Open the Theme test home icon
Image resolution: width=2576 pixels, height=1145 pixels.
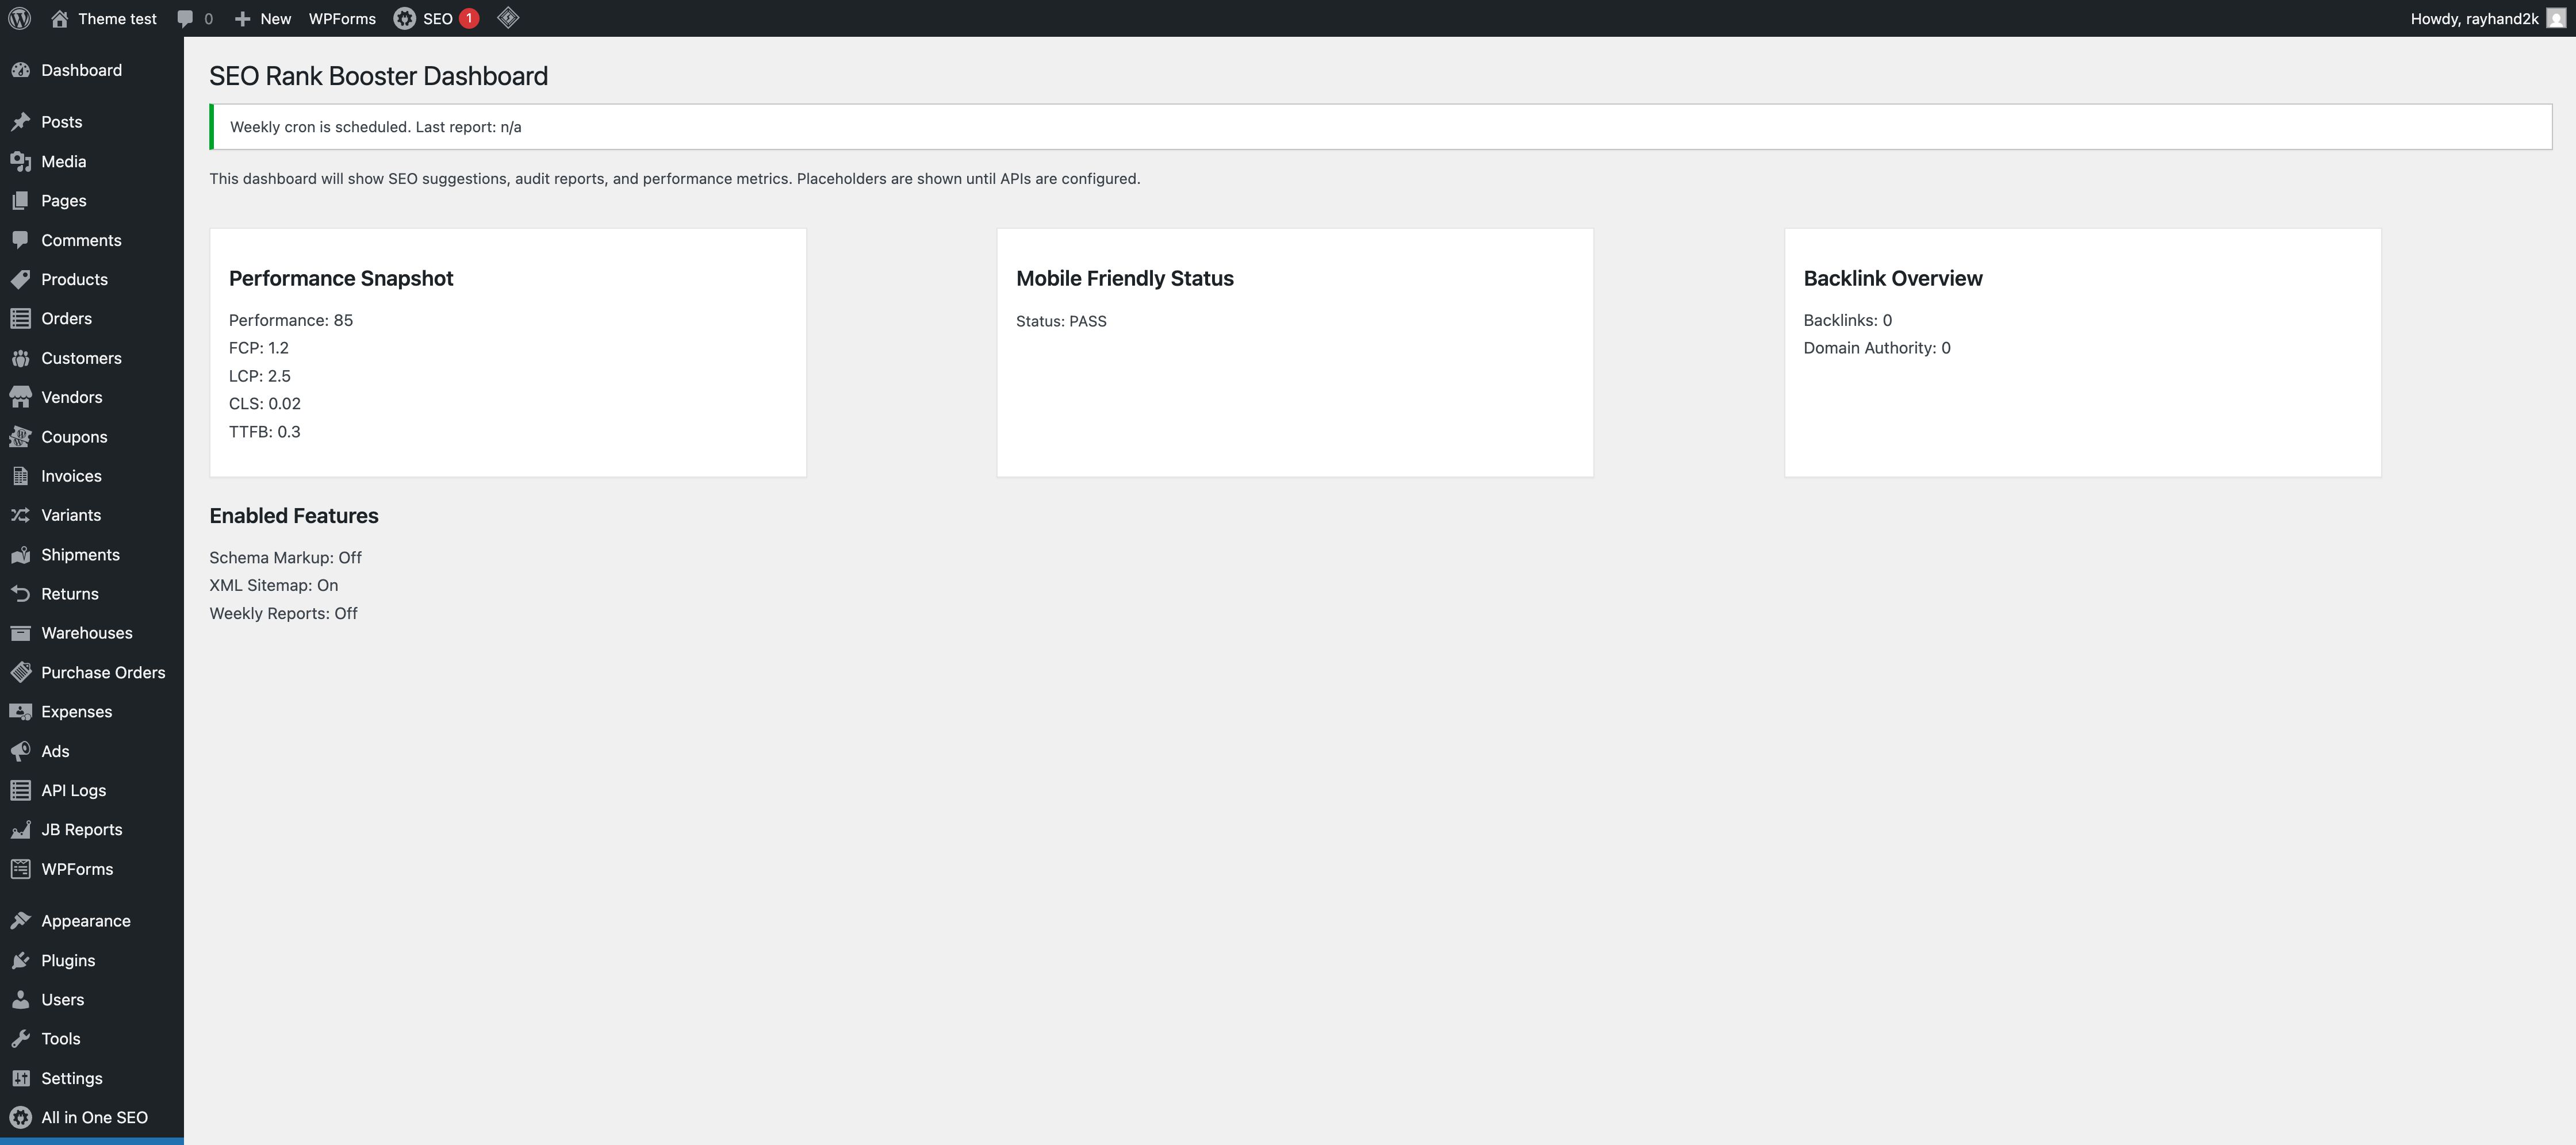60,18
